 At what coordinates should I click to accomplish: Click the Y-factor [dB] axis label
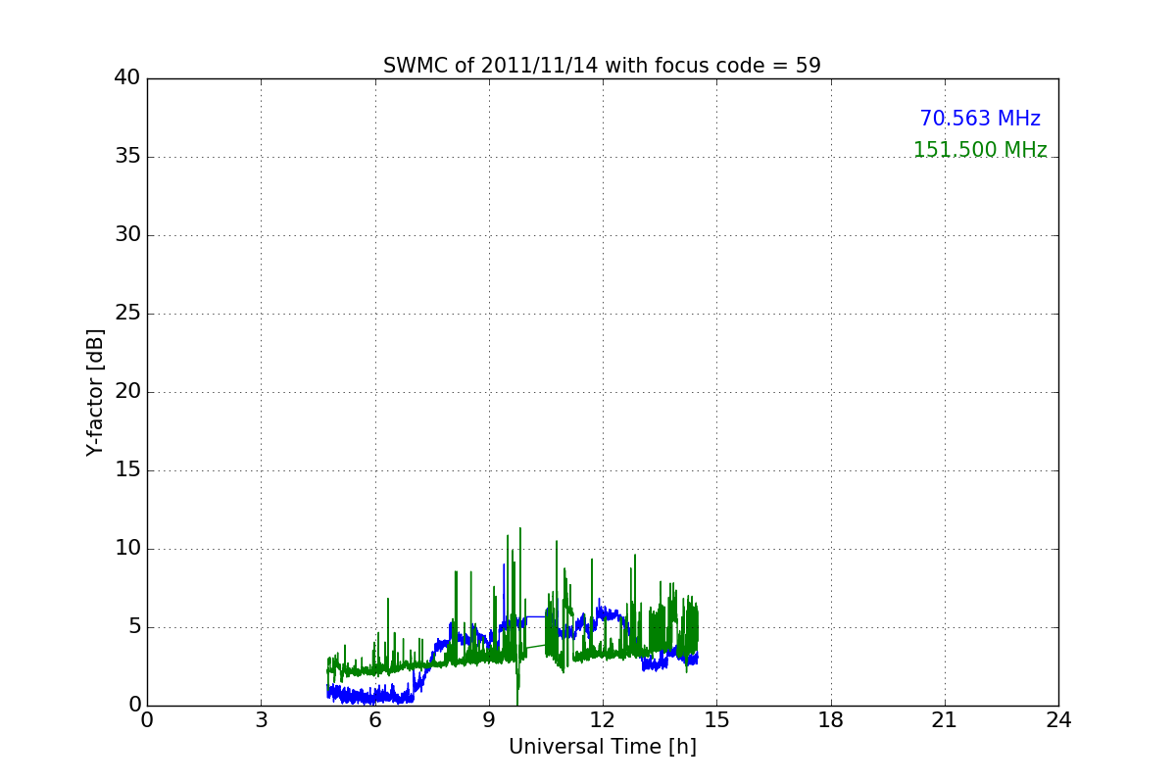95,392
